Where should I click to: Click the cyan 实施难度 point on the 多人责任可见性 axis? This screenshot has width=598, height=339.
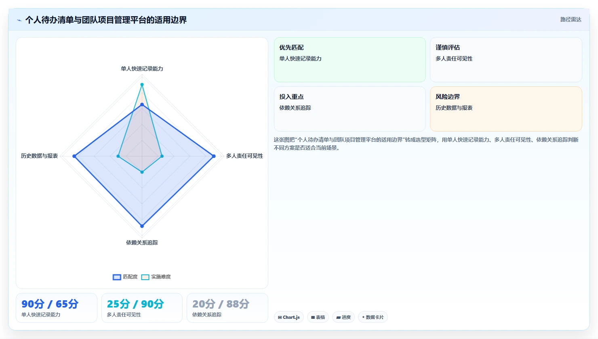pyautogui.click(x=162, y=156)
